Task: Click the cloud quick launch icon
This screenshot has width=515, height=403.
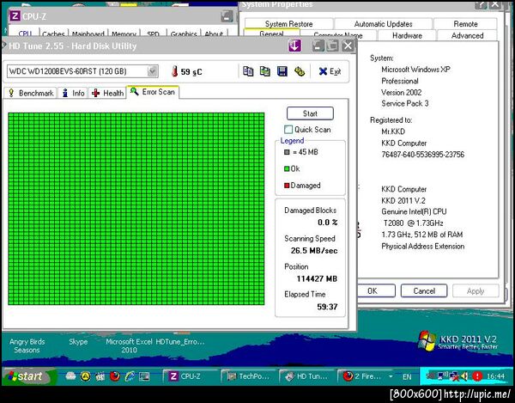Action: (x=70, y=376)
